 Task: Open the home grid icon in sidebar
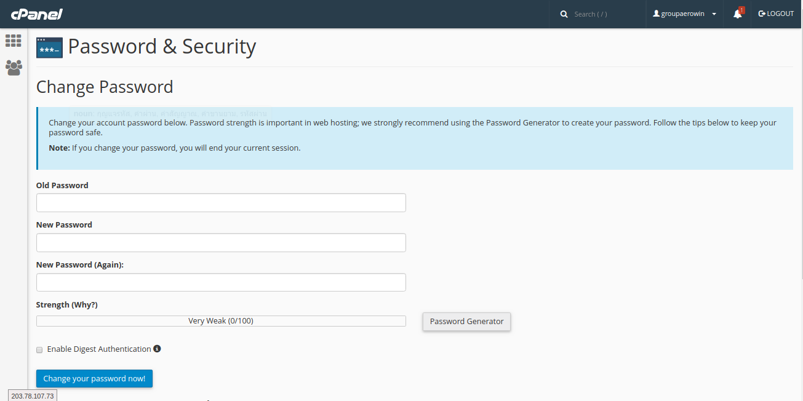14,41
